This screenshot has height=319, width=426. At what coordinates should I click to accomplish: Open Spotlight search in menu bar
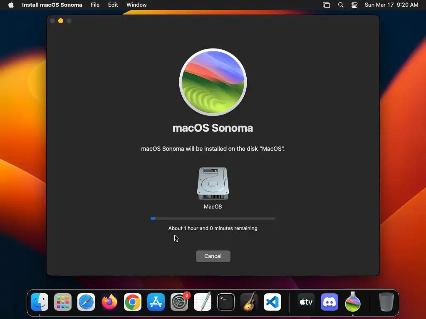[340, 5]
